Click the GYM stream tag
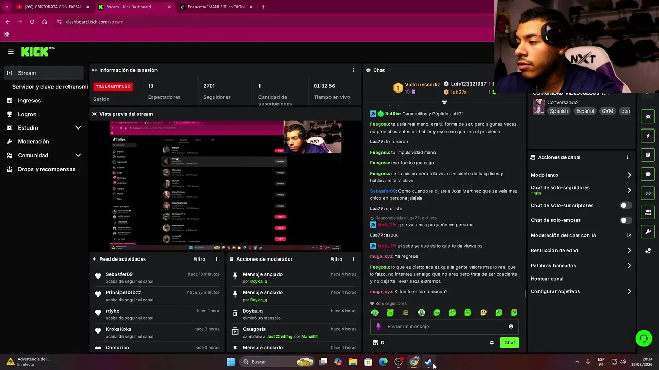The width and height of the screenshot is (659, 370). click(x=608, y=111)
